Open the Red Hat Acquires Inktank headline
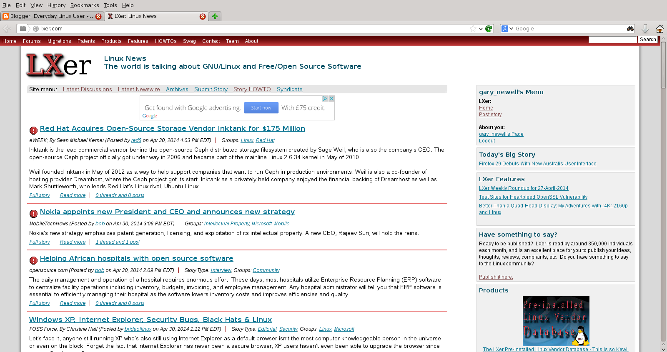Image resolution: width=667 pixels, height=352 pixels. point(173,129)
